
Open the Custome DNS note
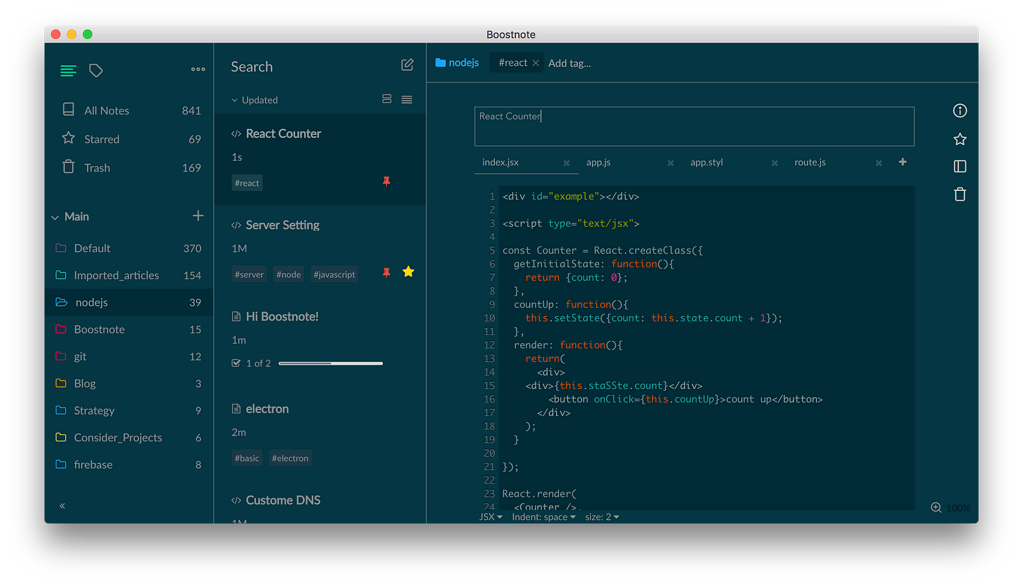(320, 503)
